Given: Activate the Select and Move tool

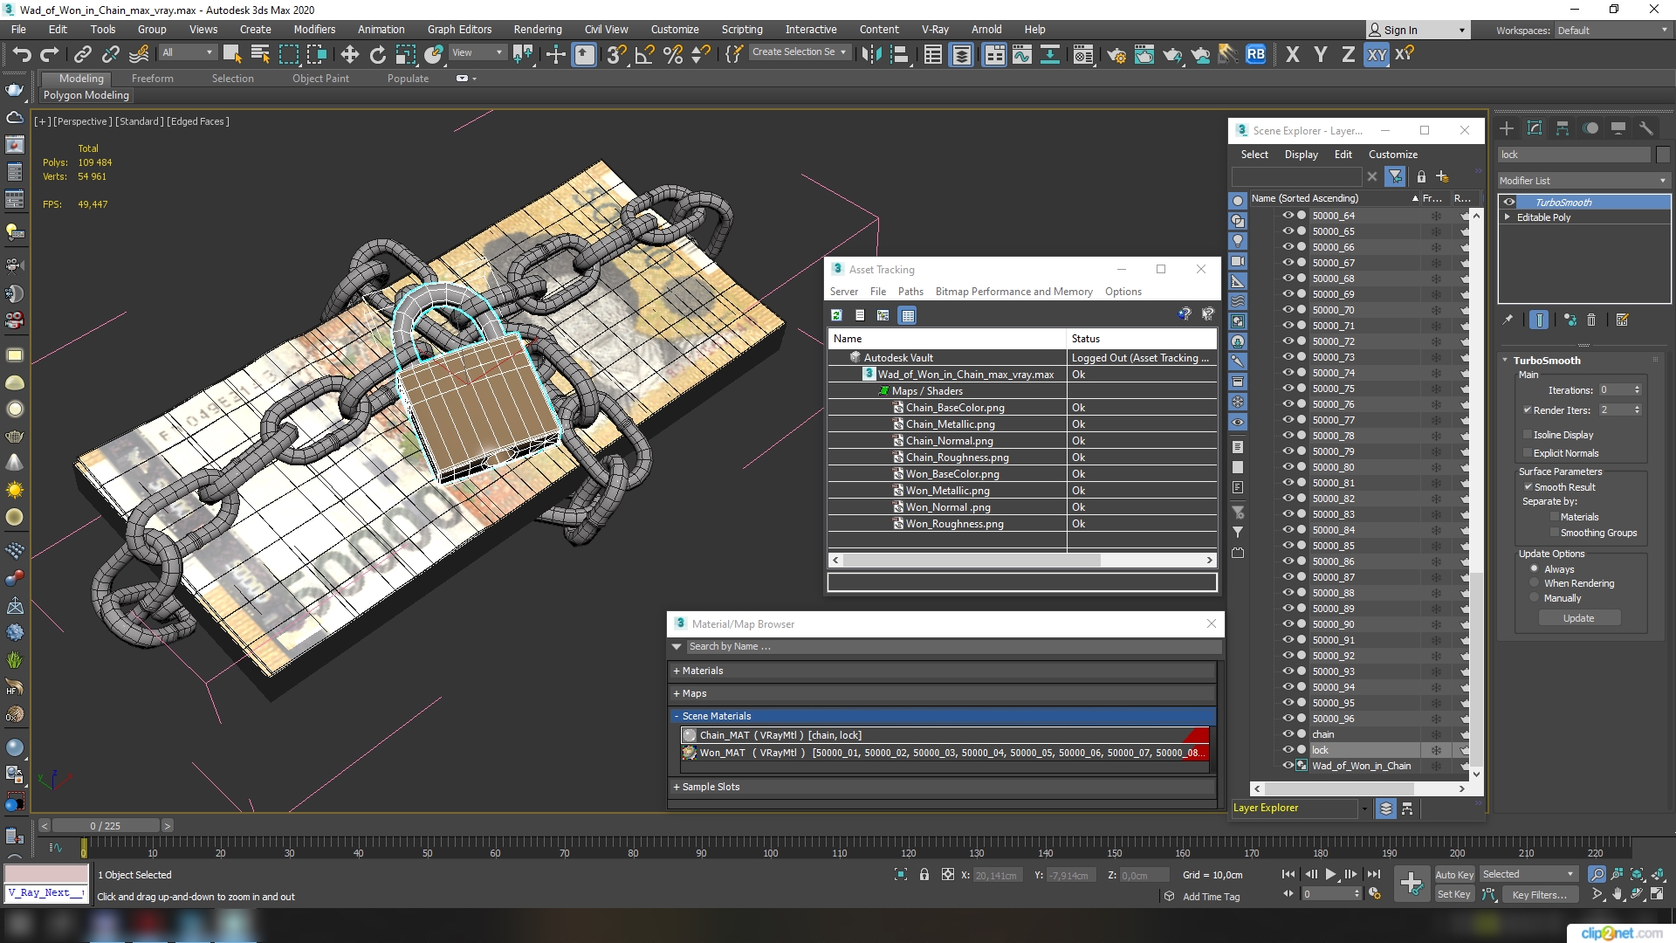Looking at the screenshot, I should pos(349,54).
